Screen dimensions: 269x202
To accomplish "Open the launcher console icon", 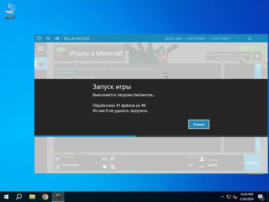I will [x=39, y=38].
